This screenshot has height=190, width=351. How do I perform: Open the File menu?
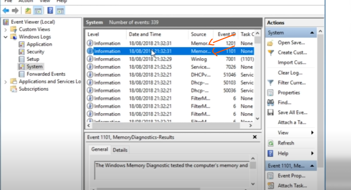[x=8, y=1]
